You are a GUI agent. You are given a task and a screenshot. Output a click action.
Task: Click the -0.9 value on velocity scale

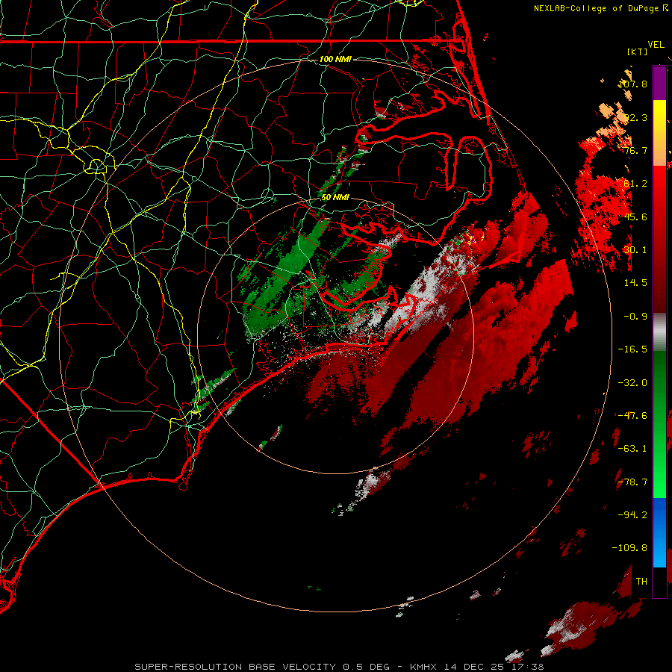point(635,317)
